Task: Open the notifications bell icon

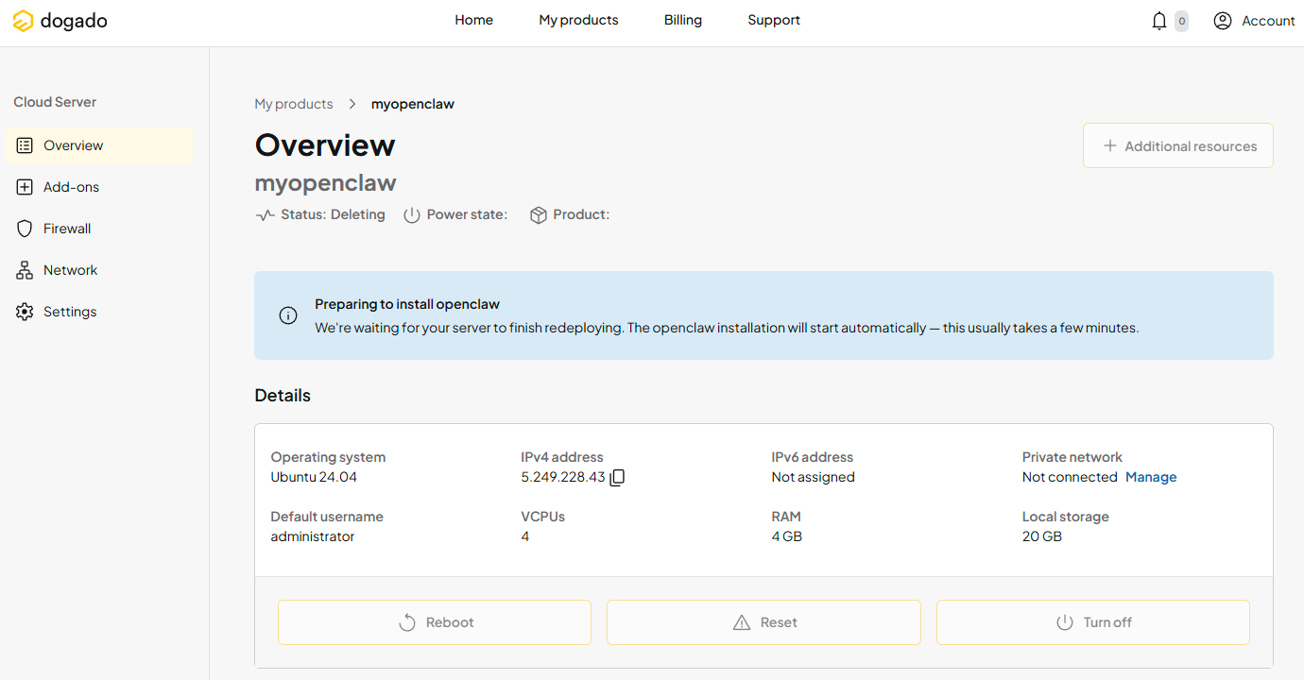Action: [x=1159, y=21]
